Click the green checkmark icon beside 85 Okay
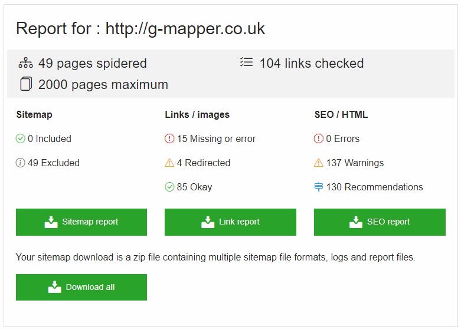 click(169, 187)
